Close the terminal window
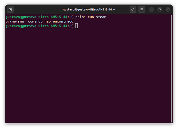The image size is (178, 129). 168,10
